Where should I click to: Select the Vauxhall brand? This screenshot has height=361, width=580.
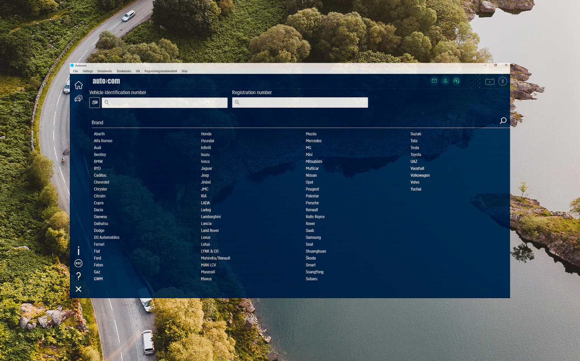[x=417, y=168]
